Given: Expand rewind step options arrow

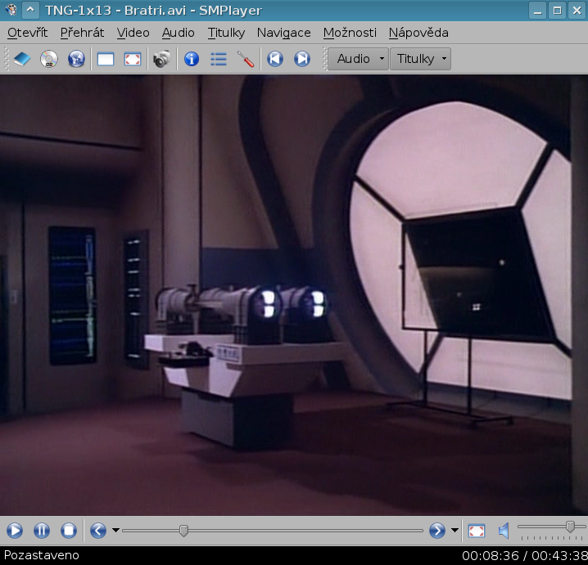Looking at the screenshot, I should [x=115, y=530].
